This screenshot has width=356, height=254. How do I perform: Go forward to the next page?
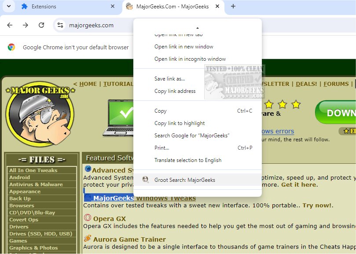coord(26,25)
